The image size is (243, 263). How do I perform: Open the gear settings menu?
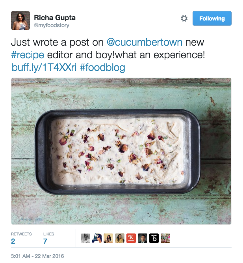pyautogui.click(x=184, y=18)
